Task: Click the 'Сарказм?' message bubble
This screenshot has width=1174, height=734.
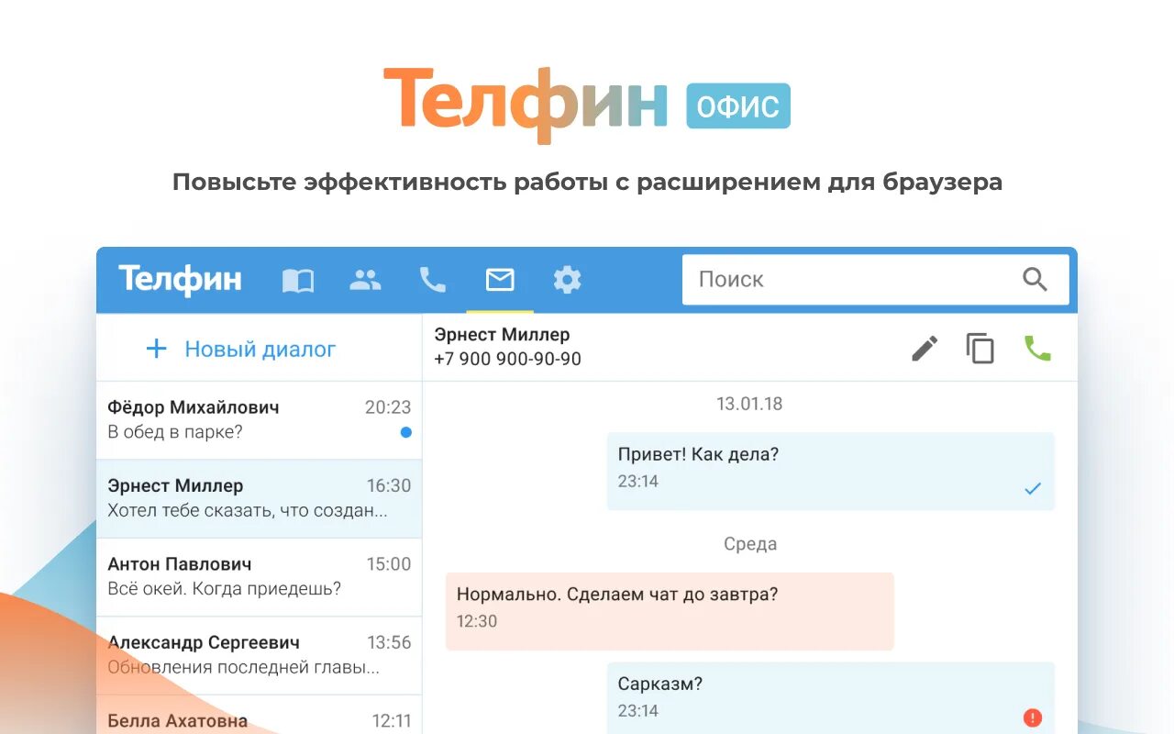Action: coord(831,698)
